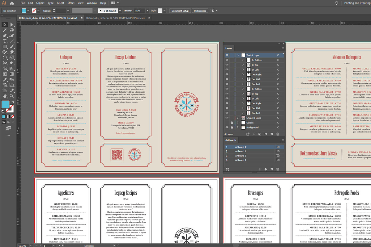371x247 pixels.
Task: Unlock the Guides layer
Action: [232, 123]
